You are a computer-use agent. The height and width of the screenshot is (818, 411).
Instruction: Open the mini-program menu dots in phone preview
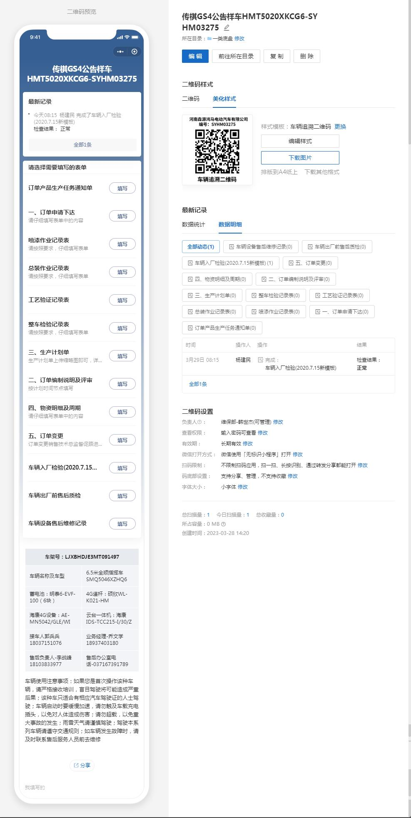pyautogui.click(x=120, y=52)
